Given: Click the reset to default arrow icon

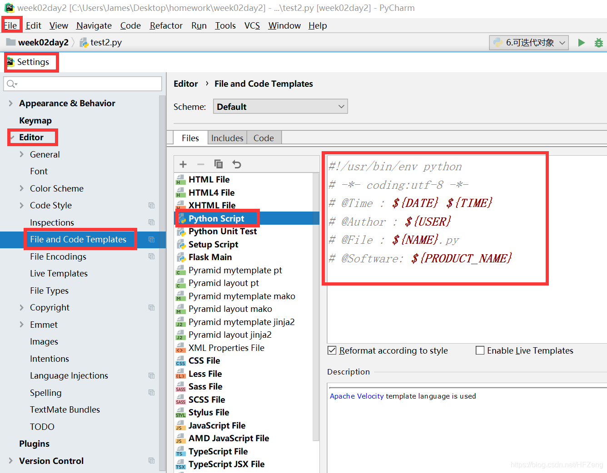Looking at the screenshot, I should [237, 164].
